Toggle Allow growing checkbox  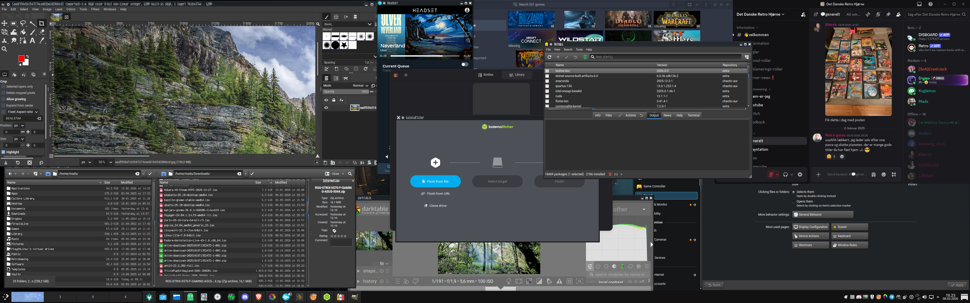click(3, 99)
